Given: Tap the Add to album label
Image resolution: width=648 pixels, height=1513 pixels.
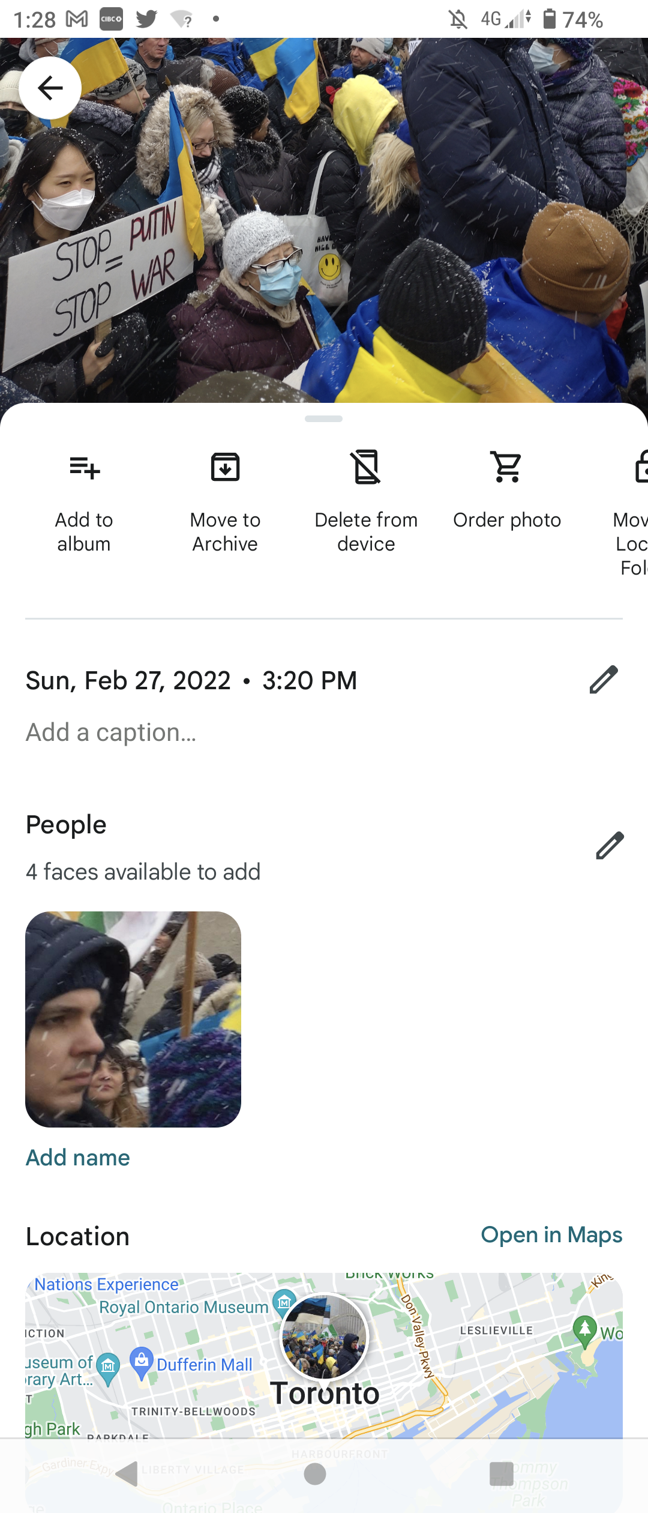Looking at the screenshot, I should (84, 531).
